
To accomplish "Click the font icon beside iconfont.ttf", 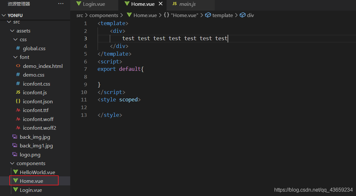I will coord(18,110).
